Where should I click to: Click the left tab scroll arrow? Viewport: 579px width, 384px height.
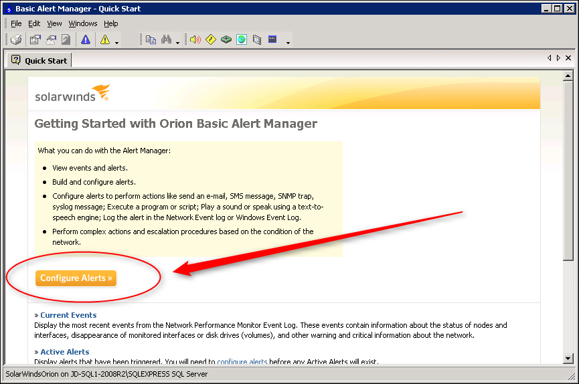550,58
